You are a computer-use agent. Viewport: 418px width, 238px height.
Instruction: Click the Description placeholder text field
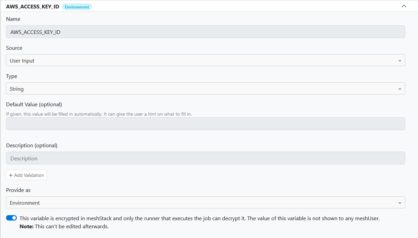[205, 158]
